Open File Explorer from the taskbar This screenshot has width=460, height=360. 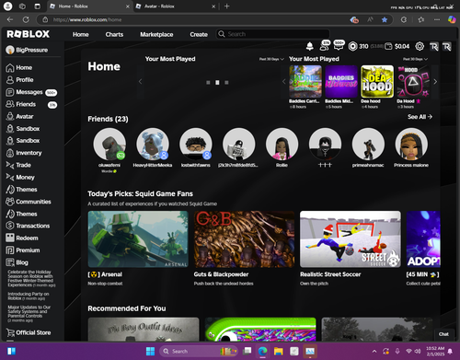[x=278, y=351]
